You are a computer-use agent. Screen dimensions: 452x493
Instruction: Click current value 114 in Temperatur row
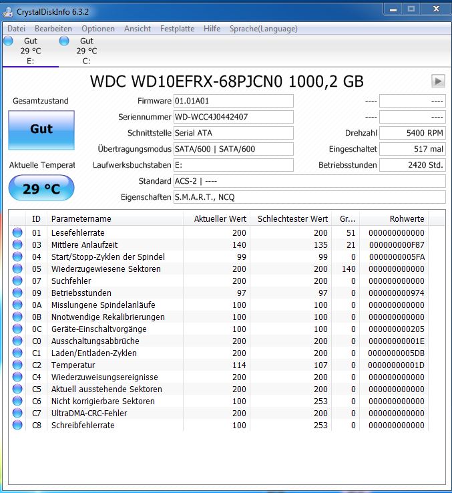point(239,365)
